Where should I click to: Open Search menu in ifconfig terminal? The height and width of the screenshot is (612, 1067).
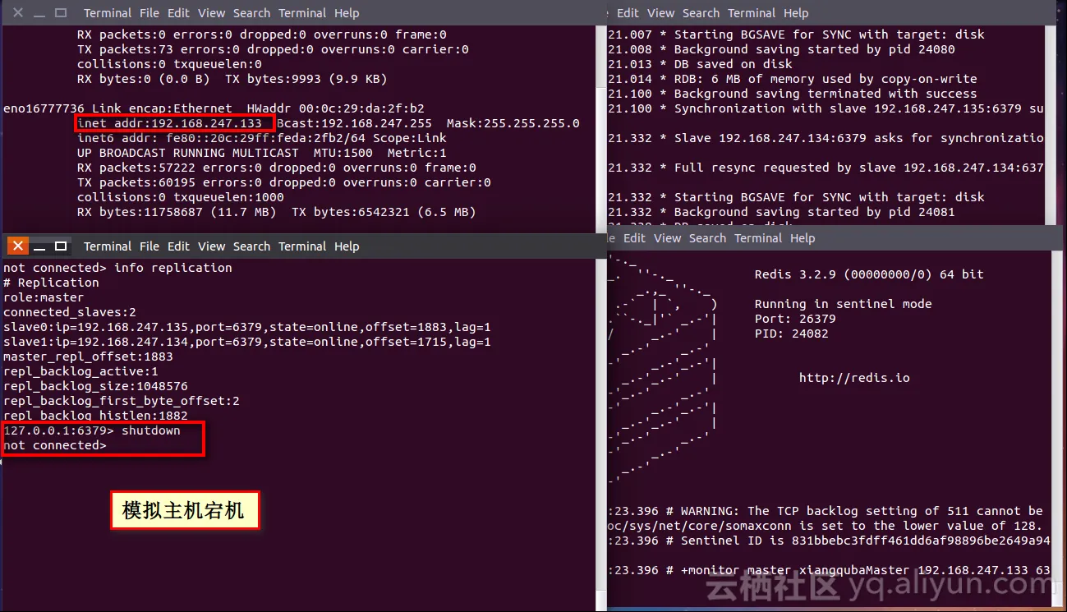click(x=251, y=13)
